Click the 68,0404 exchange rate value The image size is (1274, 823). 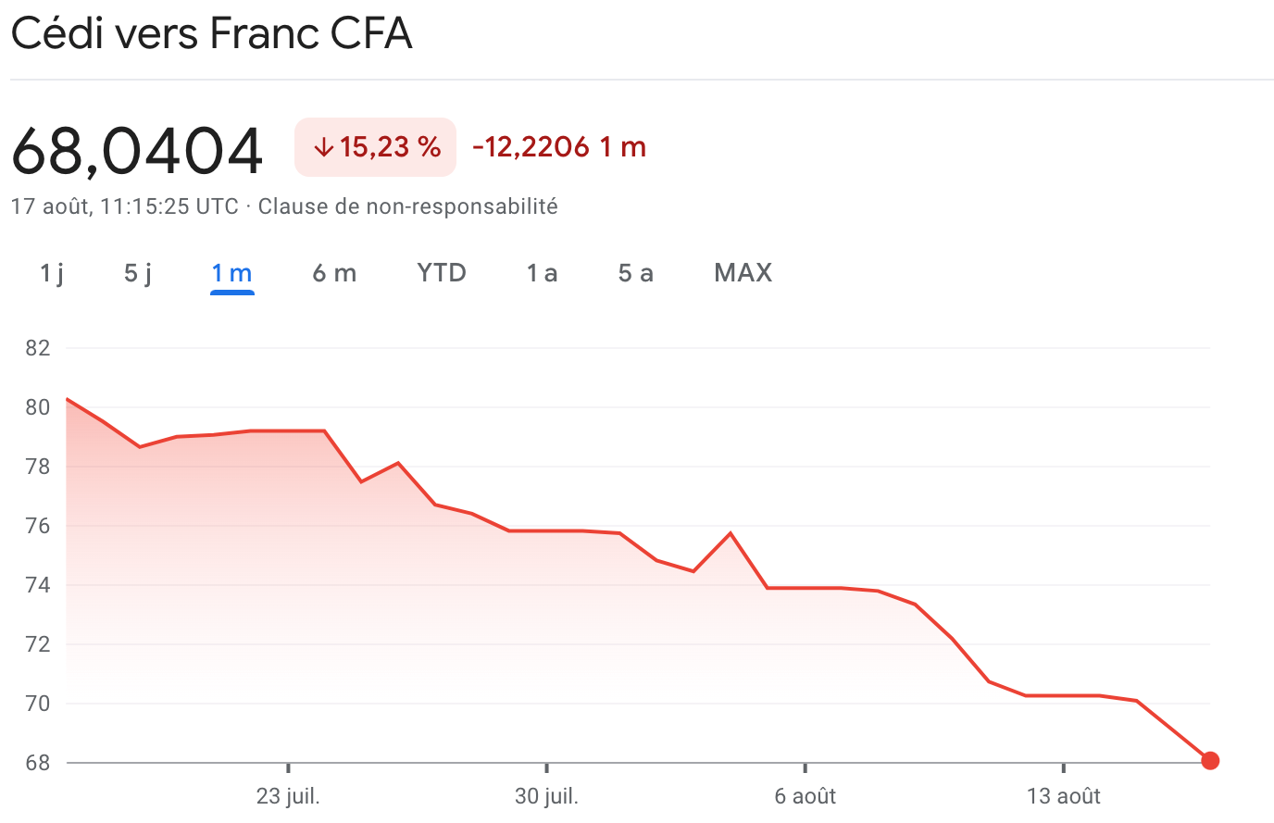pyautogui.click(x=137, y=148)
